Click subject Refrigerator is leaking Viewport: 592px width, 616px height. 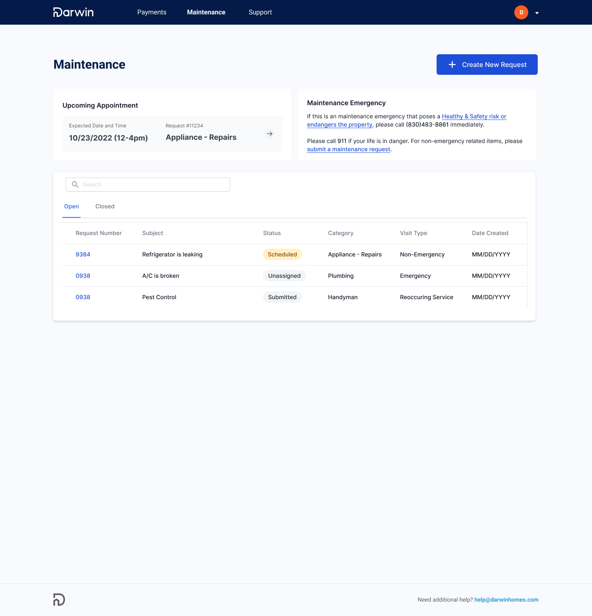point(172,254)
